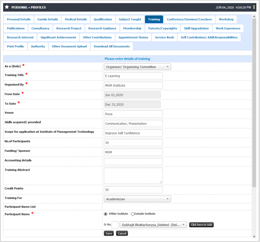
Task: Open the Personal Details tab
Action: tap(18, 19)
